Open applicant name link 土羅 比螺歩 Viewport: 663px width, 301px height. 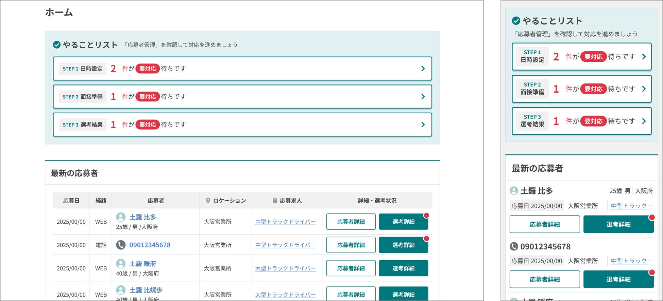[146, 290]
